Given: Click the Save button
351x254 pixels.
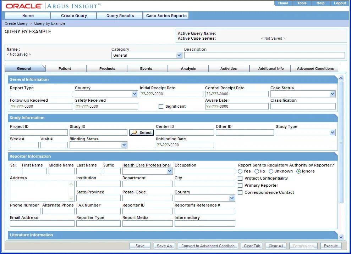Looking at the screenshot, I should [140, 246].
